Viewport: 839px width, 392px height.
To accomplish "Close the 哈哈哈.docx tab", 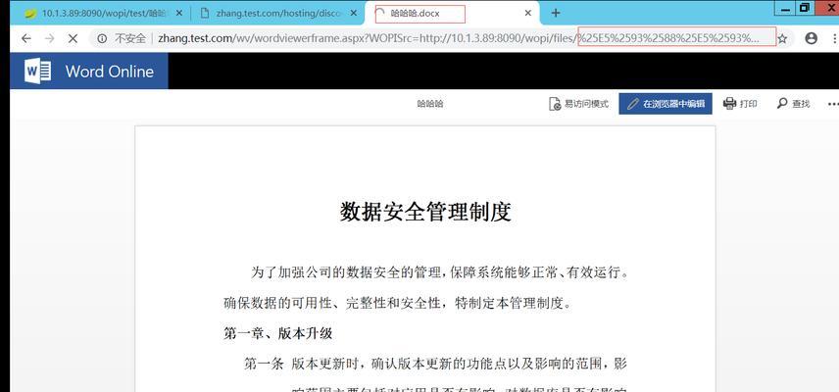I will click(x=528, y=14).
